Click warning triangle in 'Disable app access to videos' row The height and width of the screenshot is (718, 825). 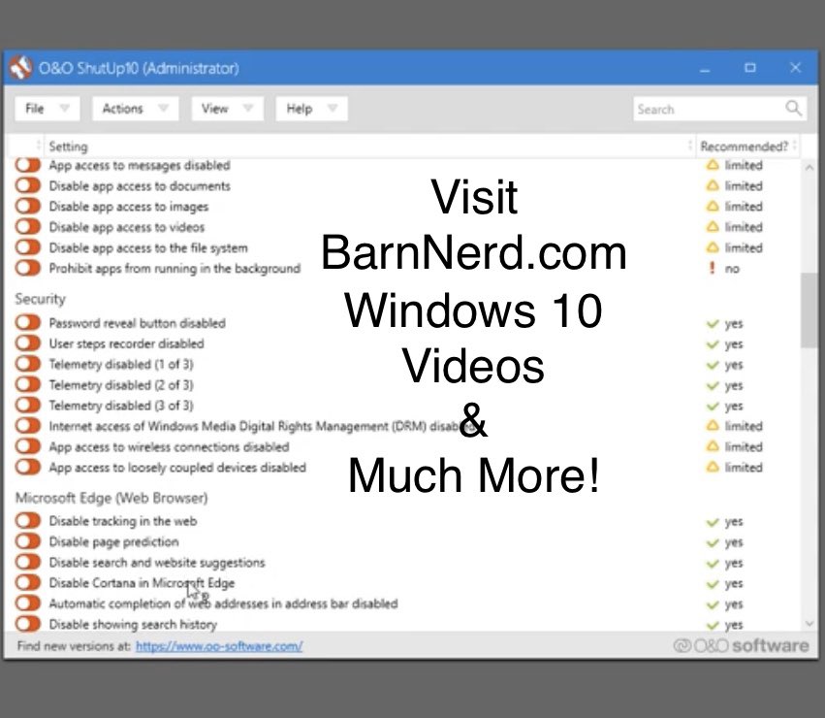pyautogui.click(x=713, y=226)
